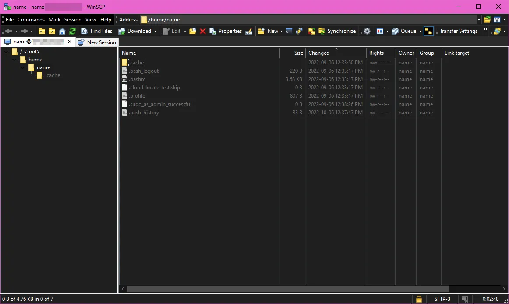Open the home directory shortcut
The width and height of the screenshot is (509, 304).
tap(62, 31)
